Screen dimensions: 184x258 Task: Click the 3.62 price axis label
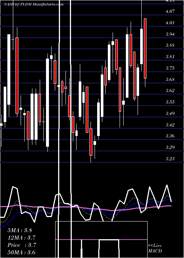click(x=170, y=91)
